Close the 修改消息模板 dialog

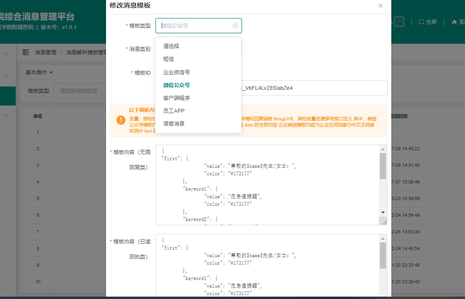pos(380,6)
